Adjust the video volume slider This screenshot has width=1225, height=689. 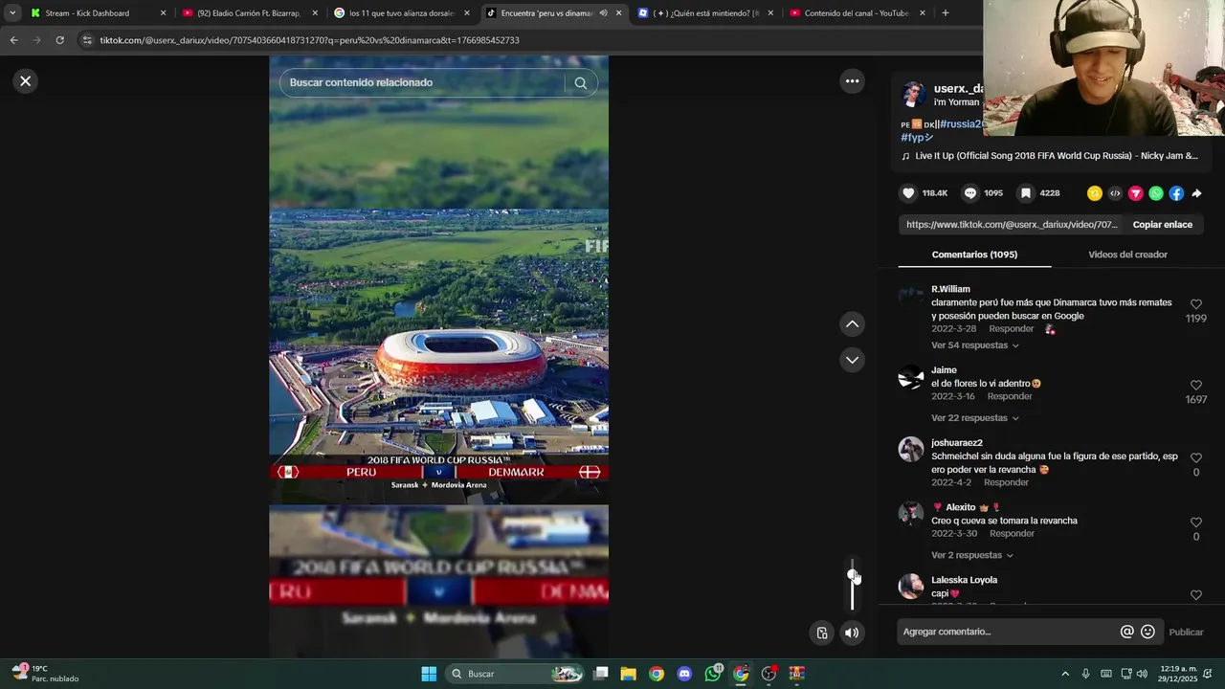[x=852, y=585]
